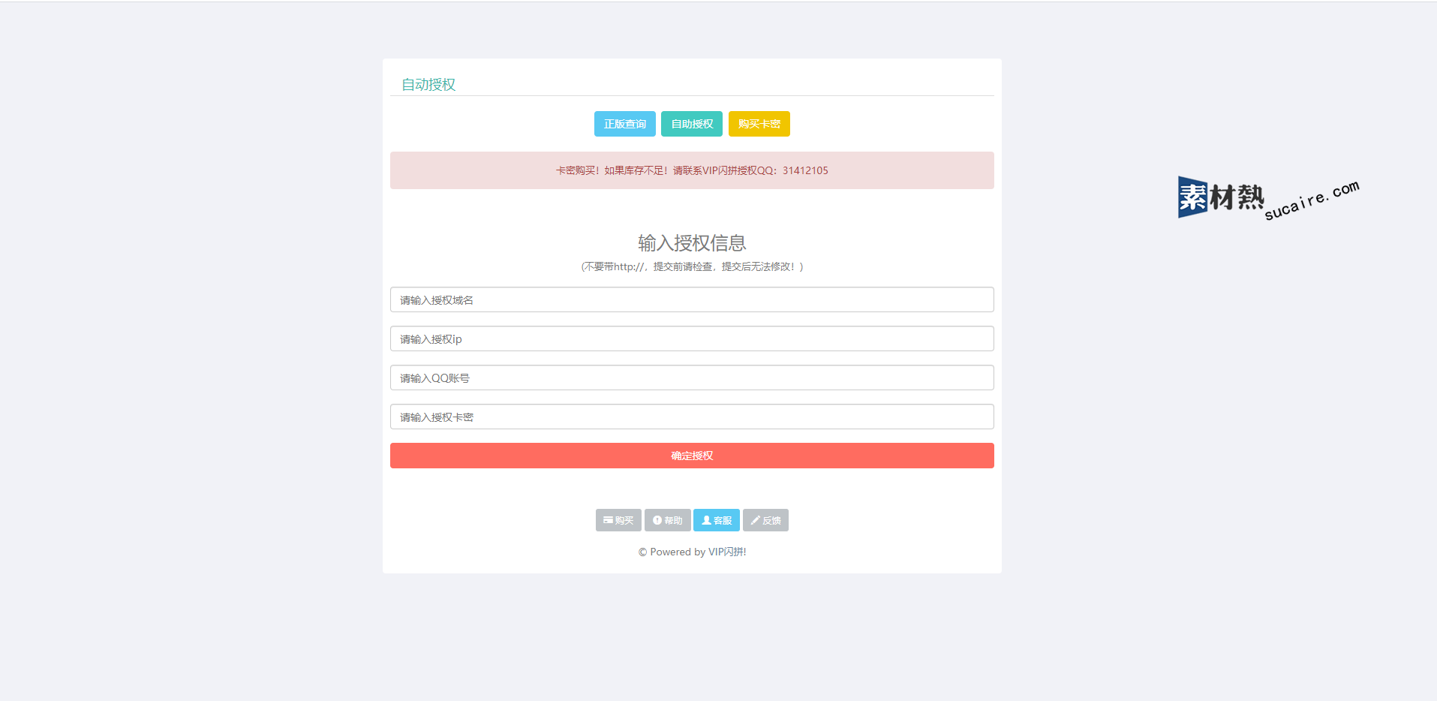
Task: Open the 正版查询 tab button
Action: click(x=624, y=124)
